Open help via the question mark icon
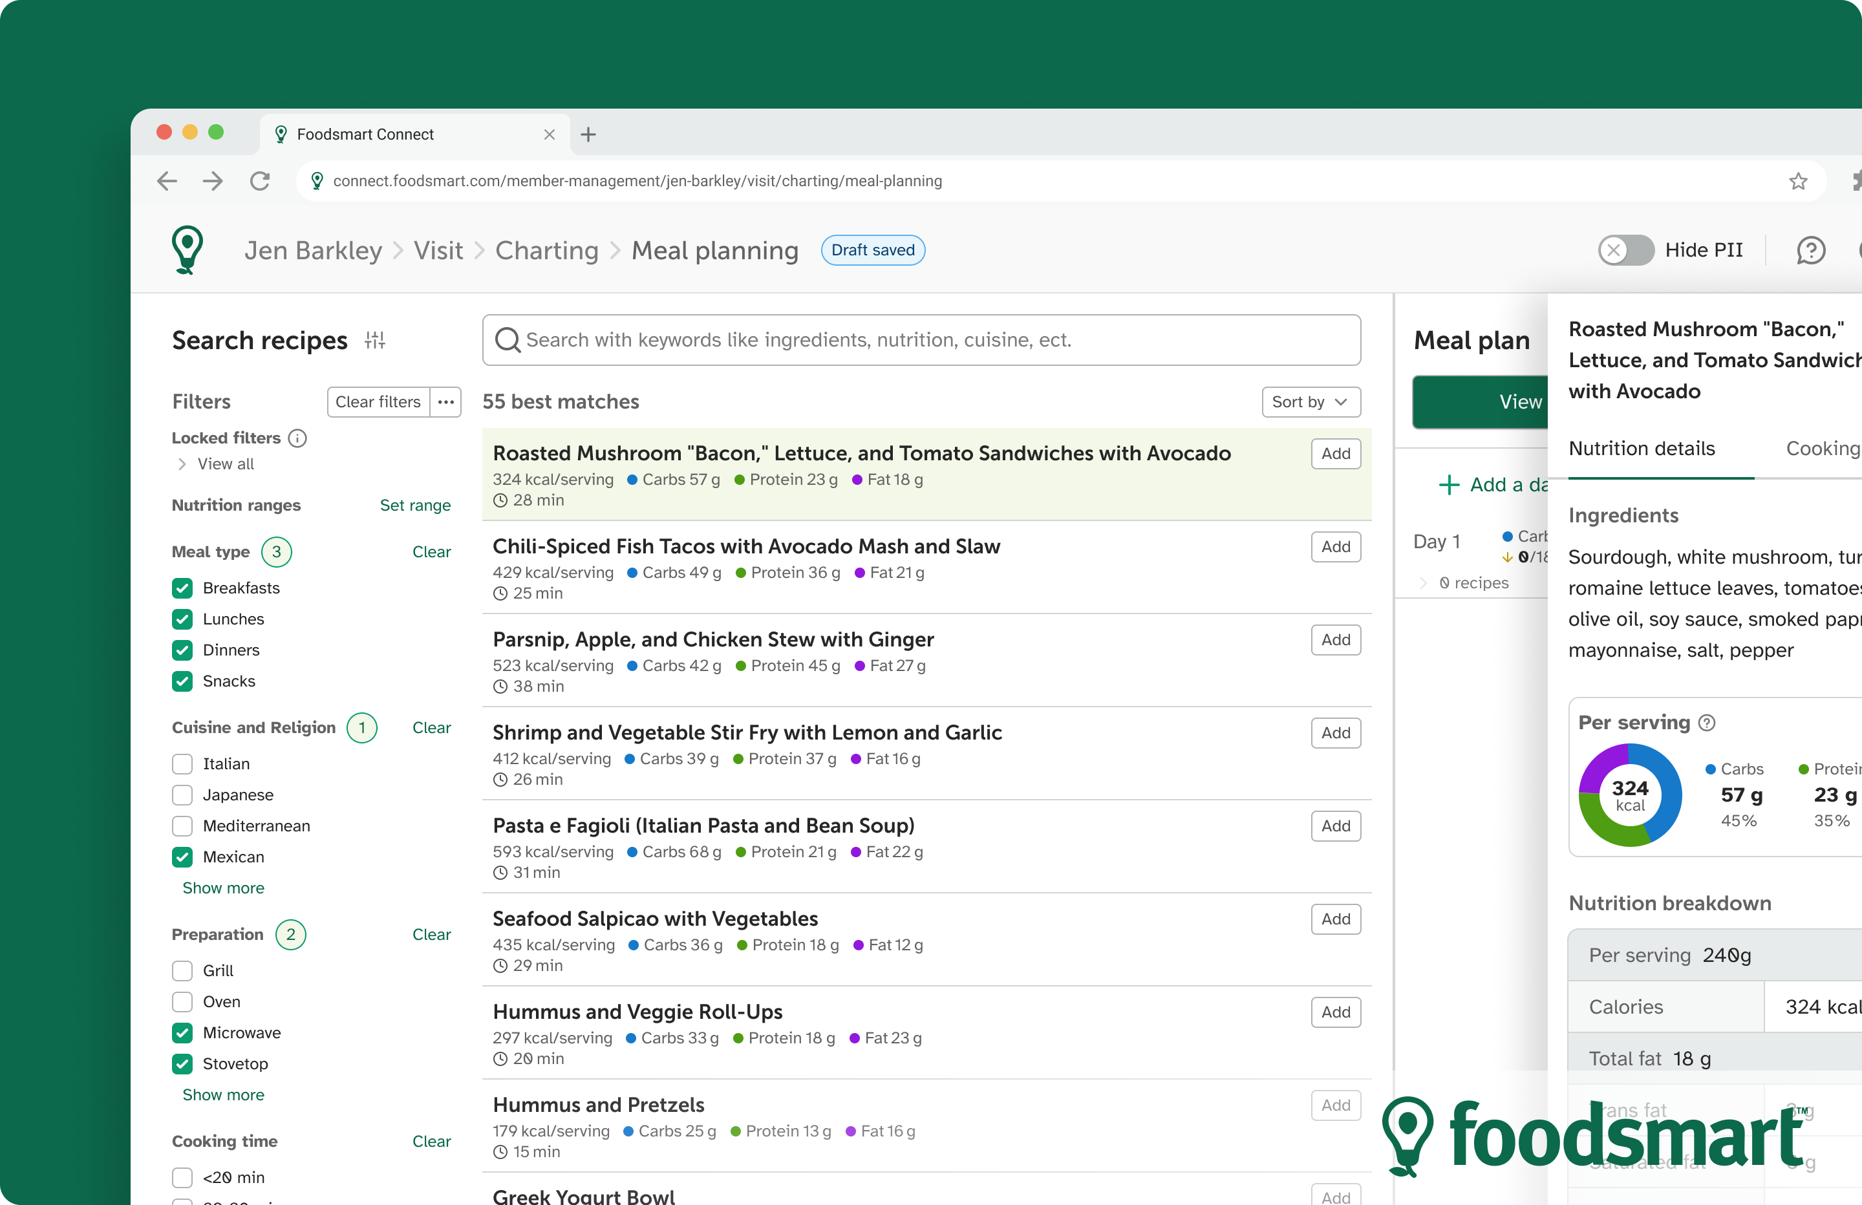1862x1205 pixels. [x=1810, y=250]
